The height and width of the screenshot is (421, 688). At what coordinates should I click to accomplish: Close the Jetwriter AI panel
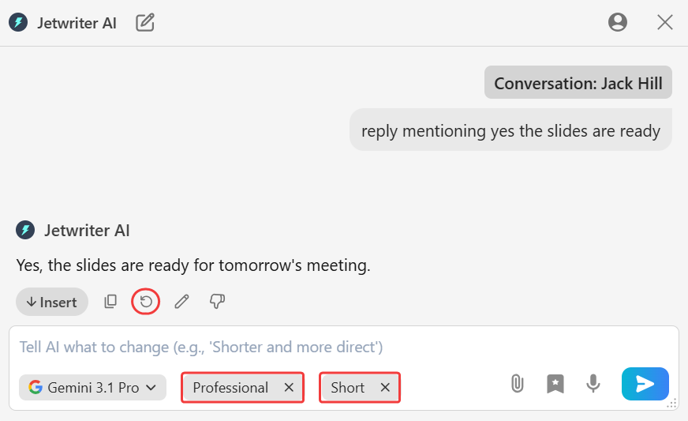click(x=665, y=22)
